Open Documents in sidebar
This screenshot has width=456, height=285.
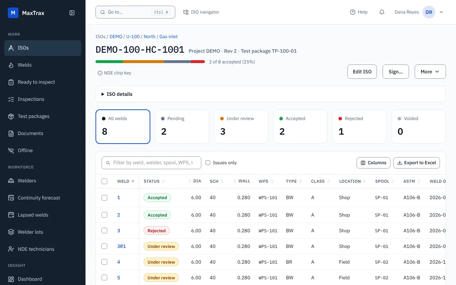point(43,133)
